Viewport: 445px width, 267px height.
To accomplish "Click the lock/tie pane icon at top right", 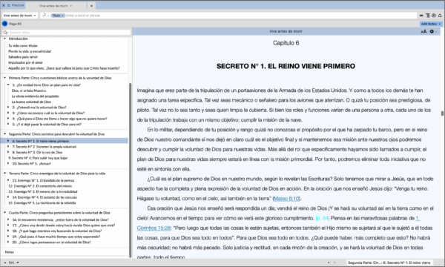I will click(440, 16).
